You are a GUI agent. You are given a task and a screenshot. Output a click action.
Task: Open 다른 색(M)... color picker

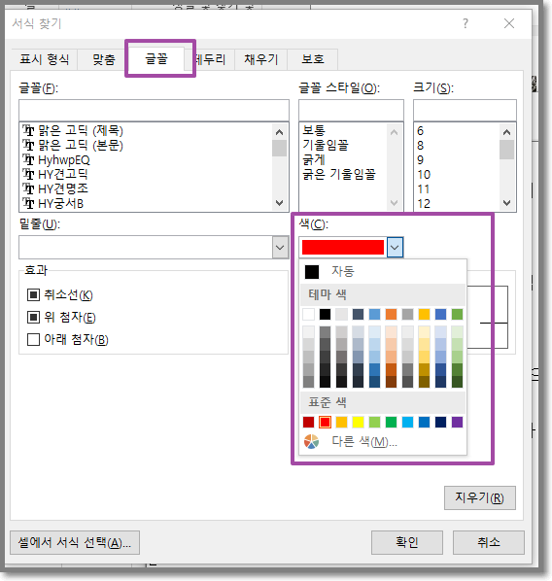[x=383, y=442]
